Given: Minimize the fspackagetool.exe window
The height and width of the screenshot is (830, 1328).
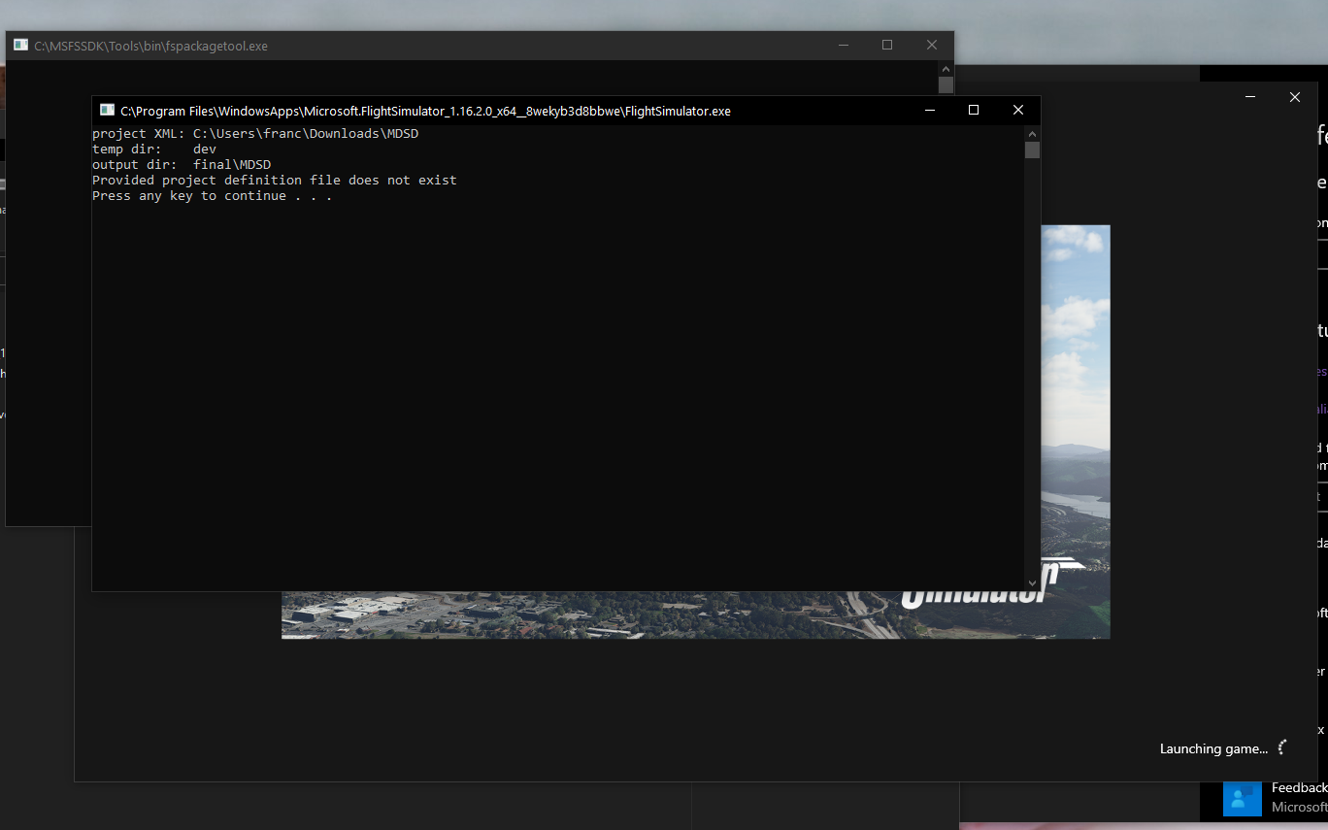Looking at the screenshot, I should tap(843, 46).
